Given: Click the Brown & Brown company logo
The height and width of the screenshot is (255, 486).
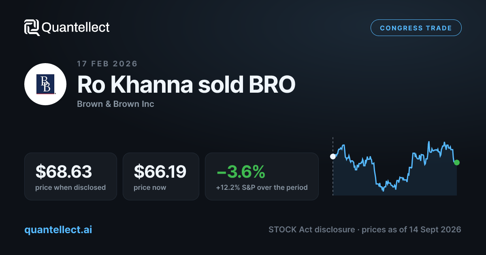Looking at the screenshot, I should pyautogui.click(x=45, y=84).
